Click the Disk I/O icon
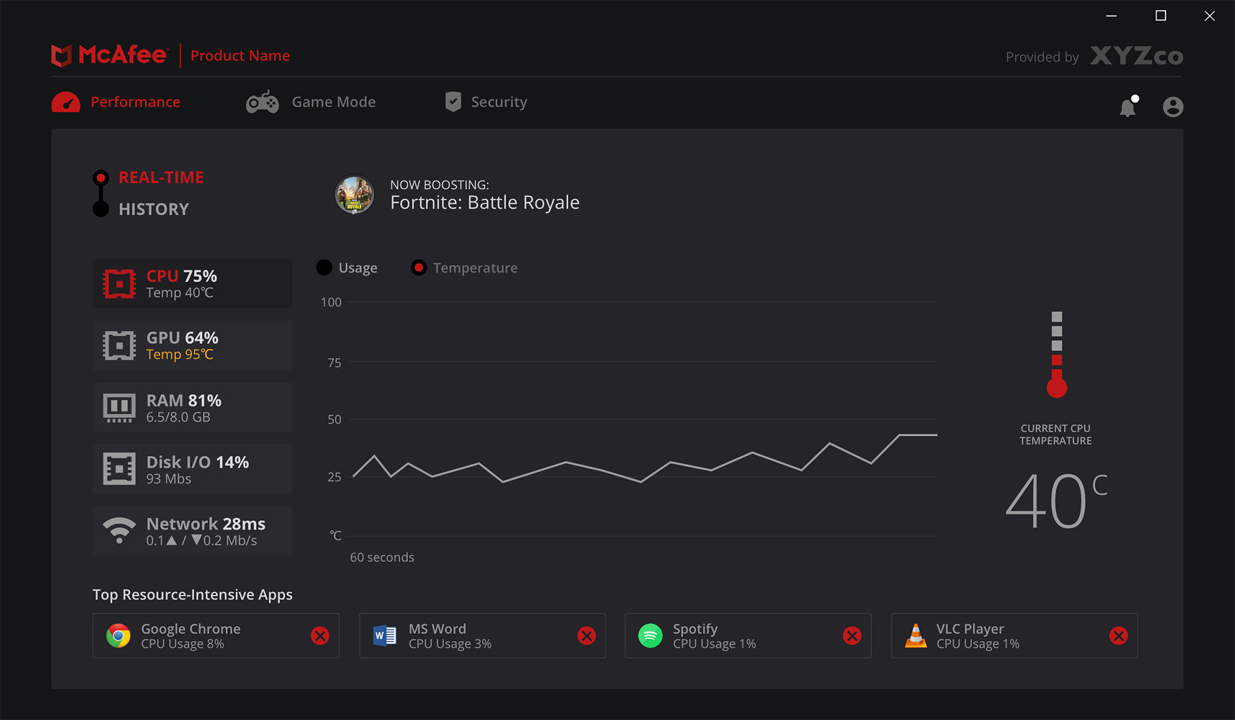 [x=119, y=469]
